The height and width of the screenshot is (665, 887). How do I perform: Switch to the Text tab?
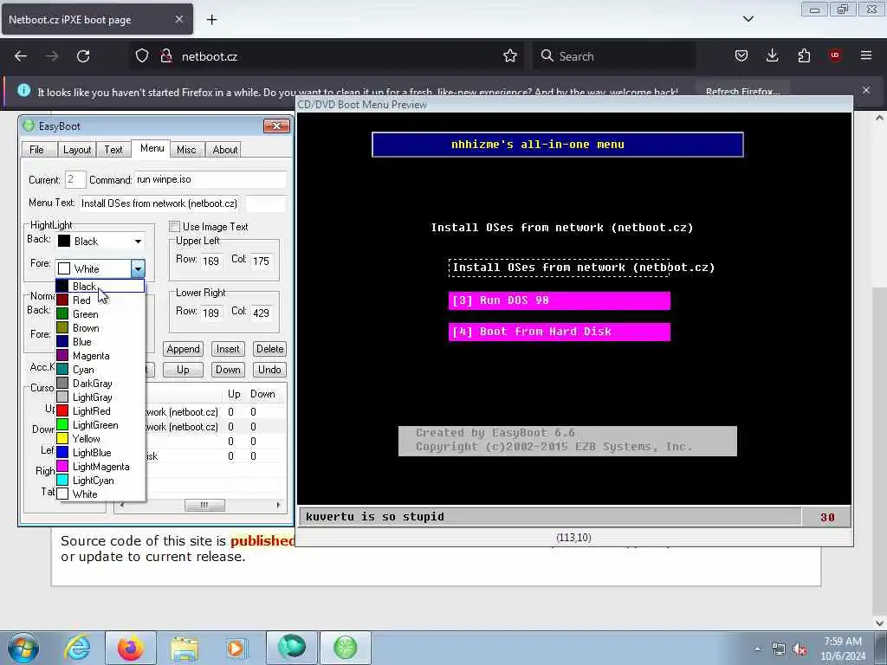113,149
